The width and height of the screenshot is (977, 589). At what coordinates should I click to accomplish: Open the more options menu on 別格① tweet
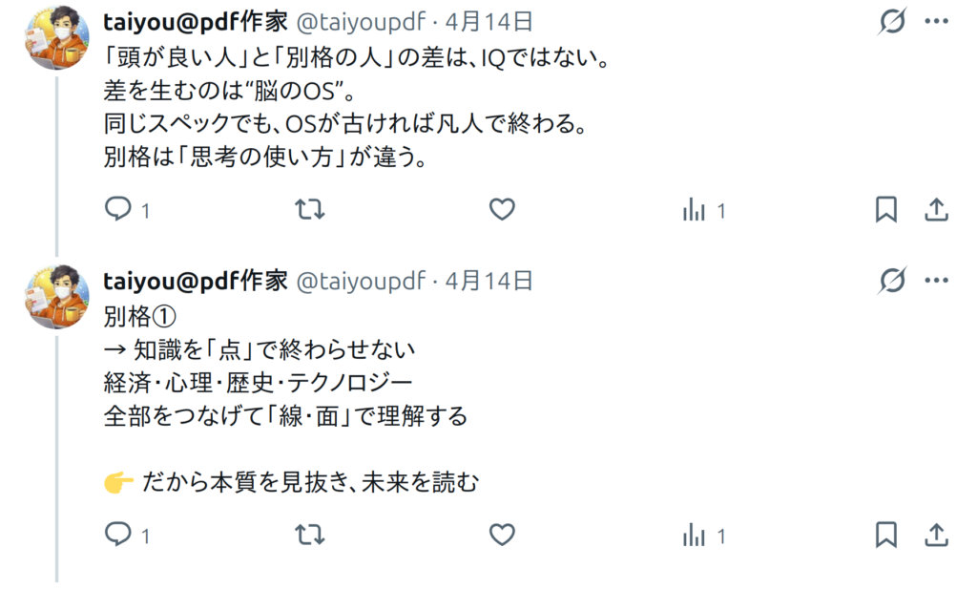click(x=937, y=281)
